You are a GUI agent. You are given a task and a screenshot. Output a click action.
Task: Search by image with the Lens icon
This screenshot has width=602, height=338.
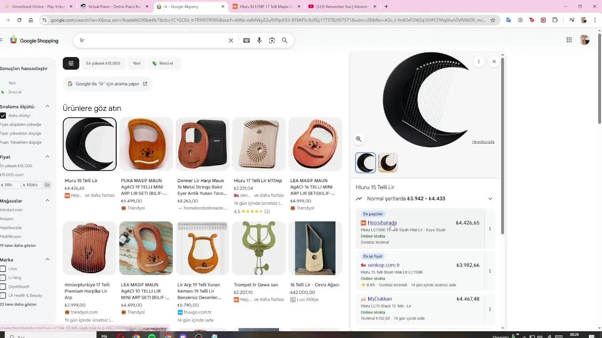[x=272, y=40]
